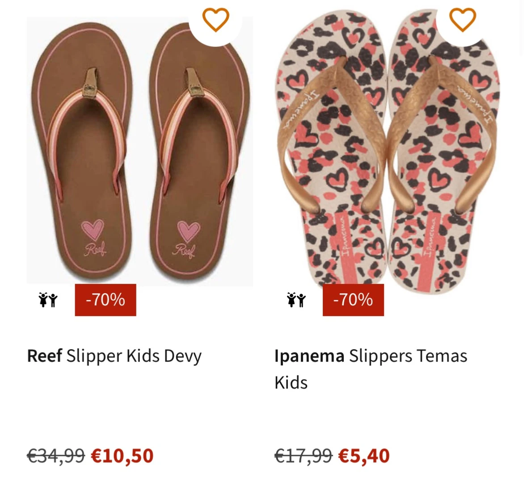
Task: Click the -70% badge on the Reef product
Action: (105, 300)
